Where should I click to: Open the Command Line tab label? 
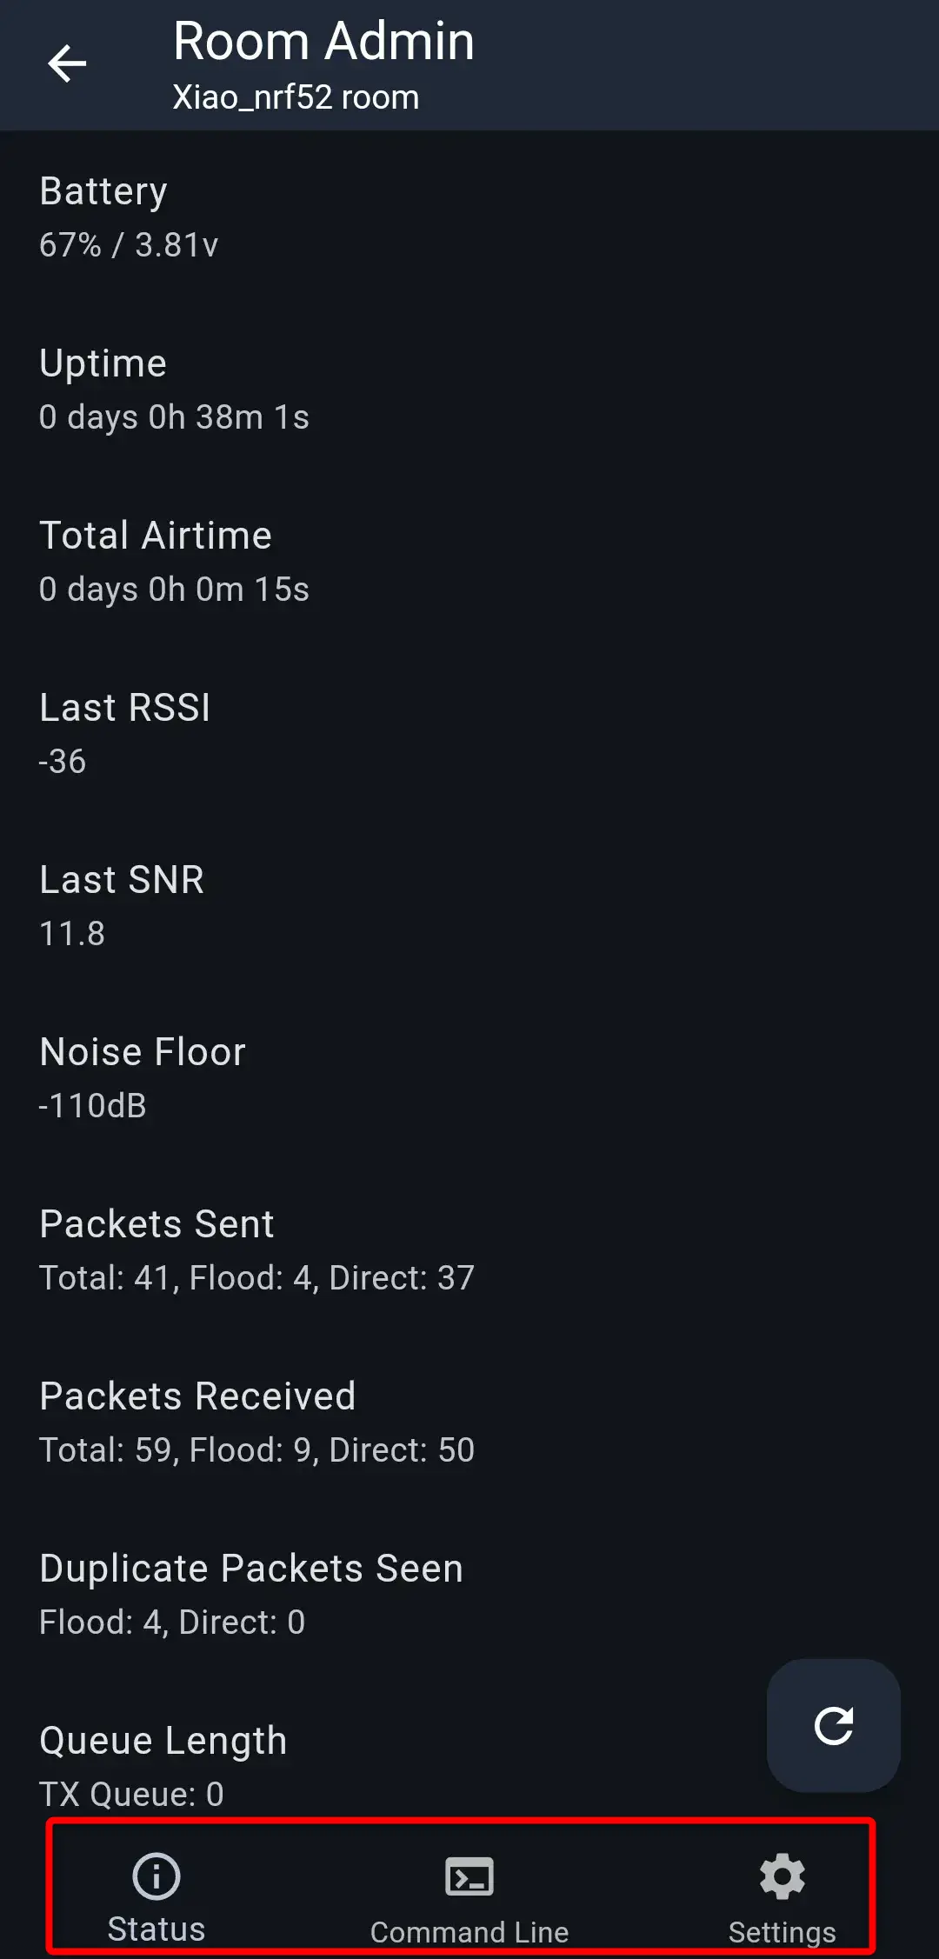[x=469, y=1932]
